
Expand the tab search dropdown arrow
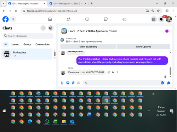point(4,4)
